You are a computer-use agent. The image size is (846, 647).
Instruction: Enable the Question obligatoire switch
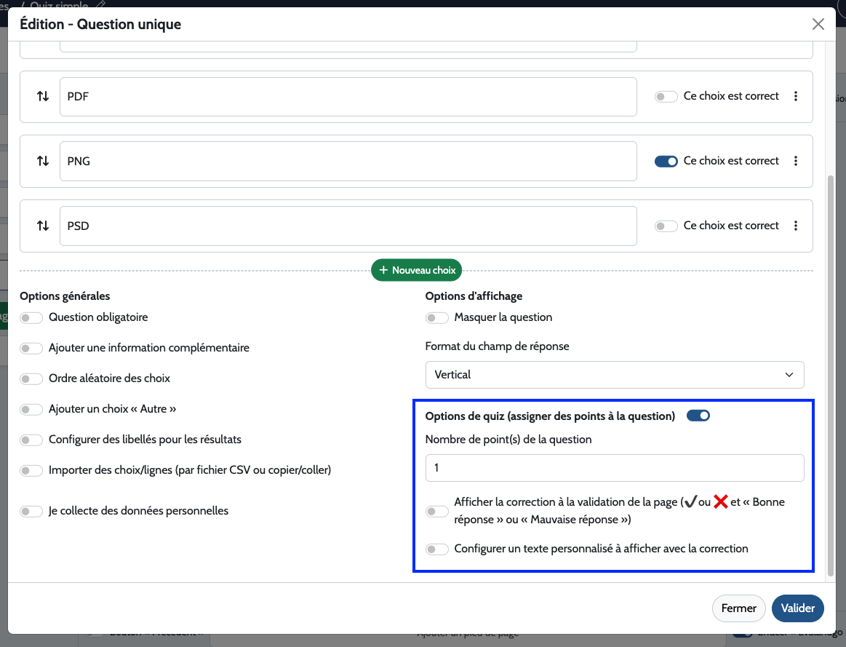31,318
